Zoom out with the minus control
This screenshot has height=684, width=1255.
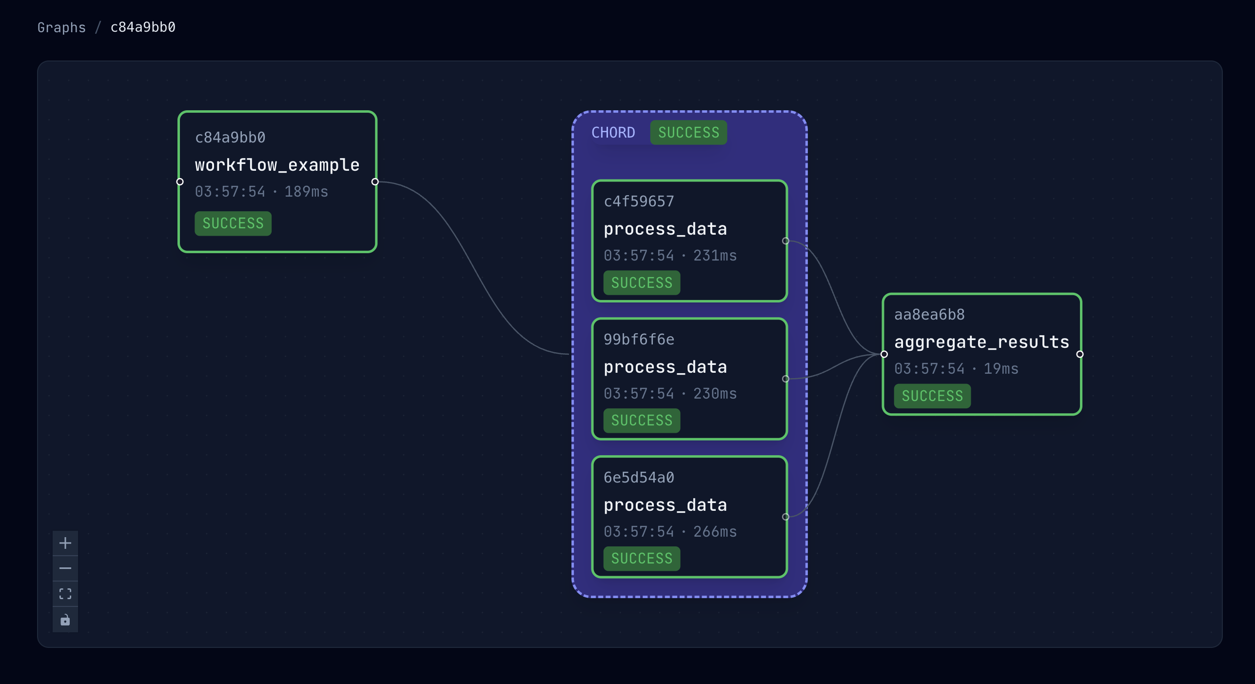click(65, 568)
